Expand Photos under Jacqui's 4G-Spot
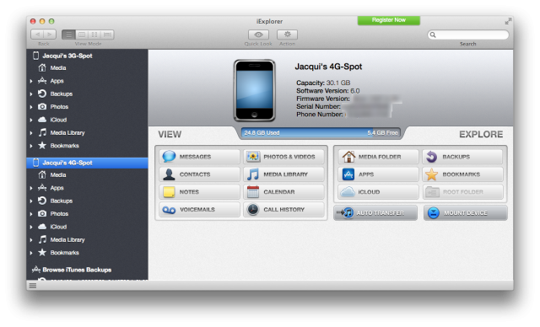Image resolution: width=540 pixels, height=327 pixels. (31, 214)
